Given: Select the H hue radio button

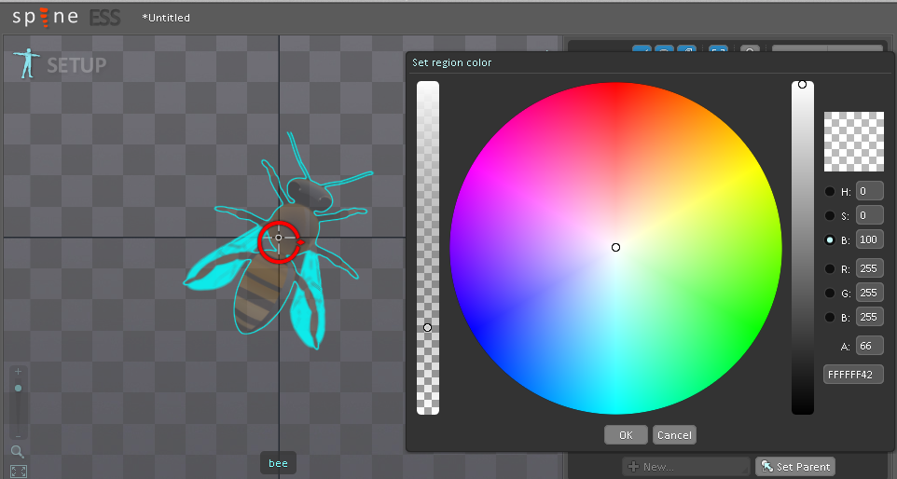Looking at the screenshot, I should click(x=830, y=191).
